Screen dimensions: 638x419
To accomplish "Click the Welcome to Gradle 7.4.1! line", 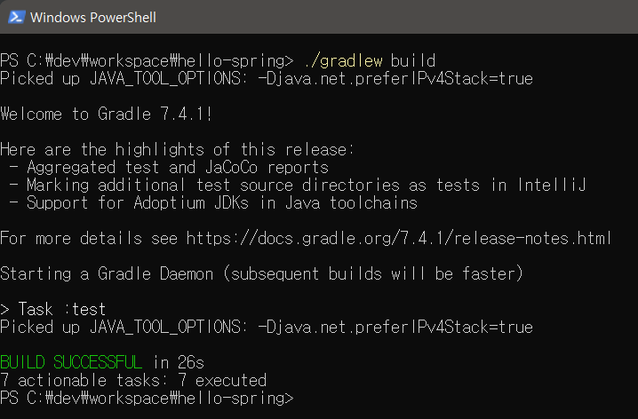I will pos(107,114).
